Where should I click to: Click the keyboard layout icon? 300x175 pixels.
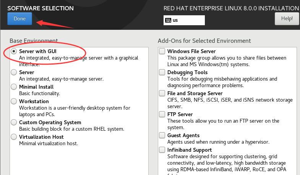coord(168,20)
